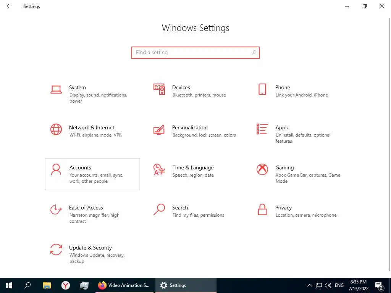
Task: Open the Time & Language icon
Action: [x=159, y=169]
